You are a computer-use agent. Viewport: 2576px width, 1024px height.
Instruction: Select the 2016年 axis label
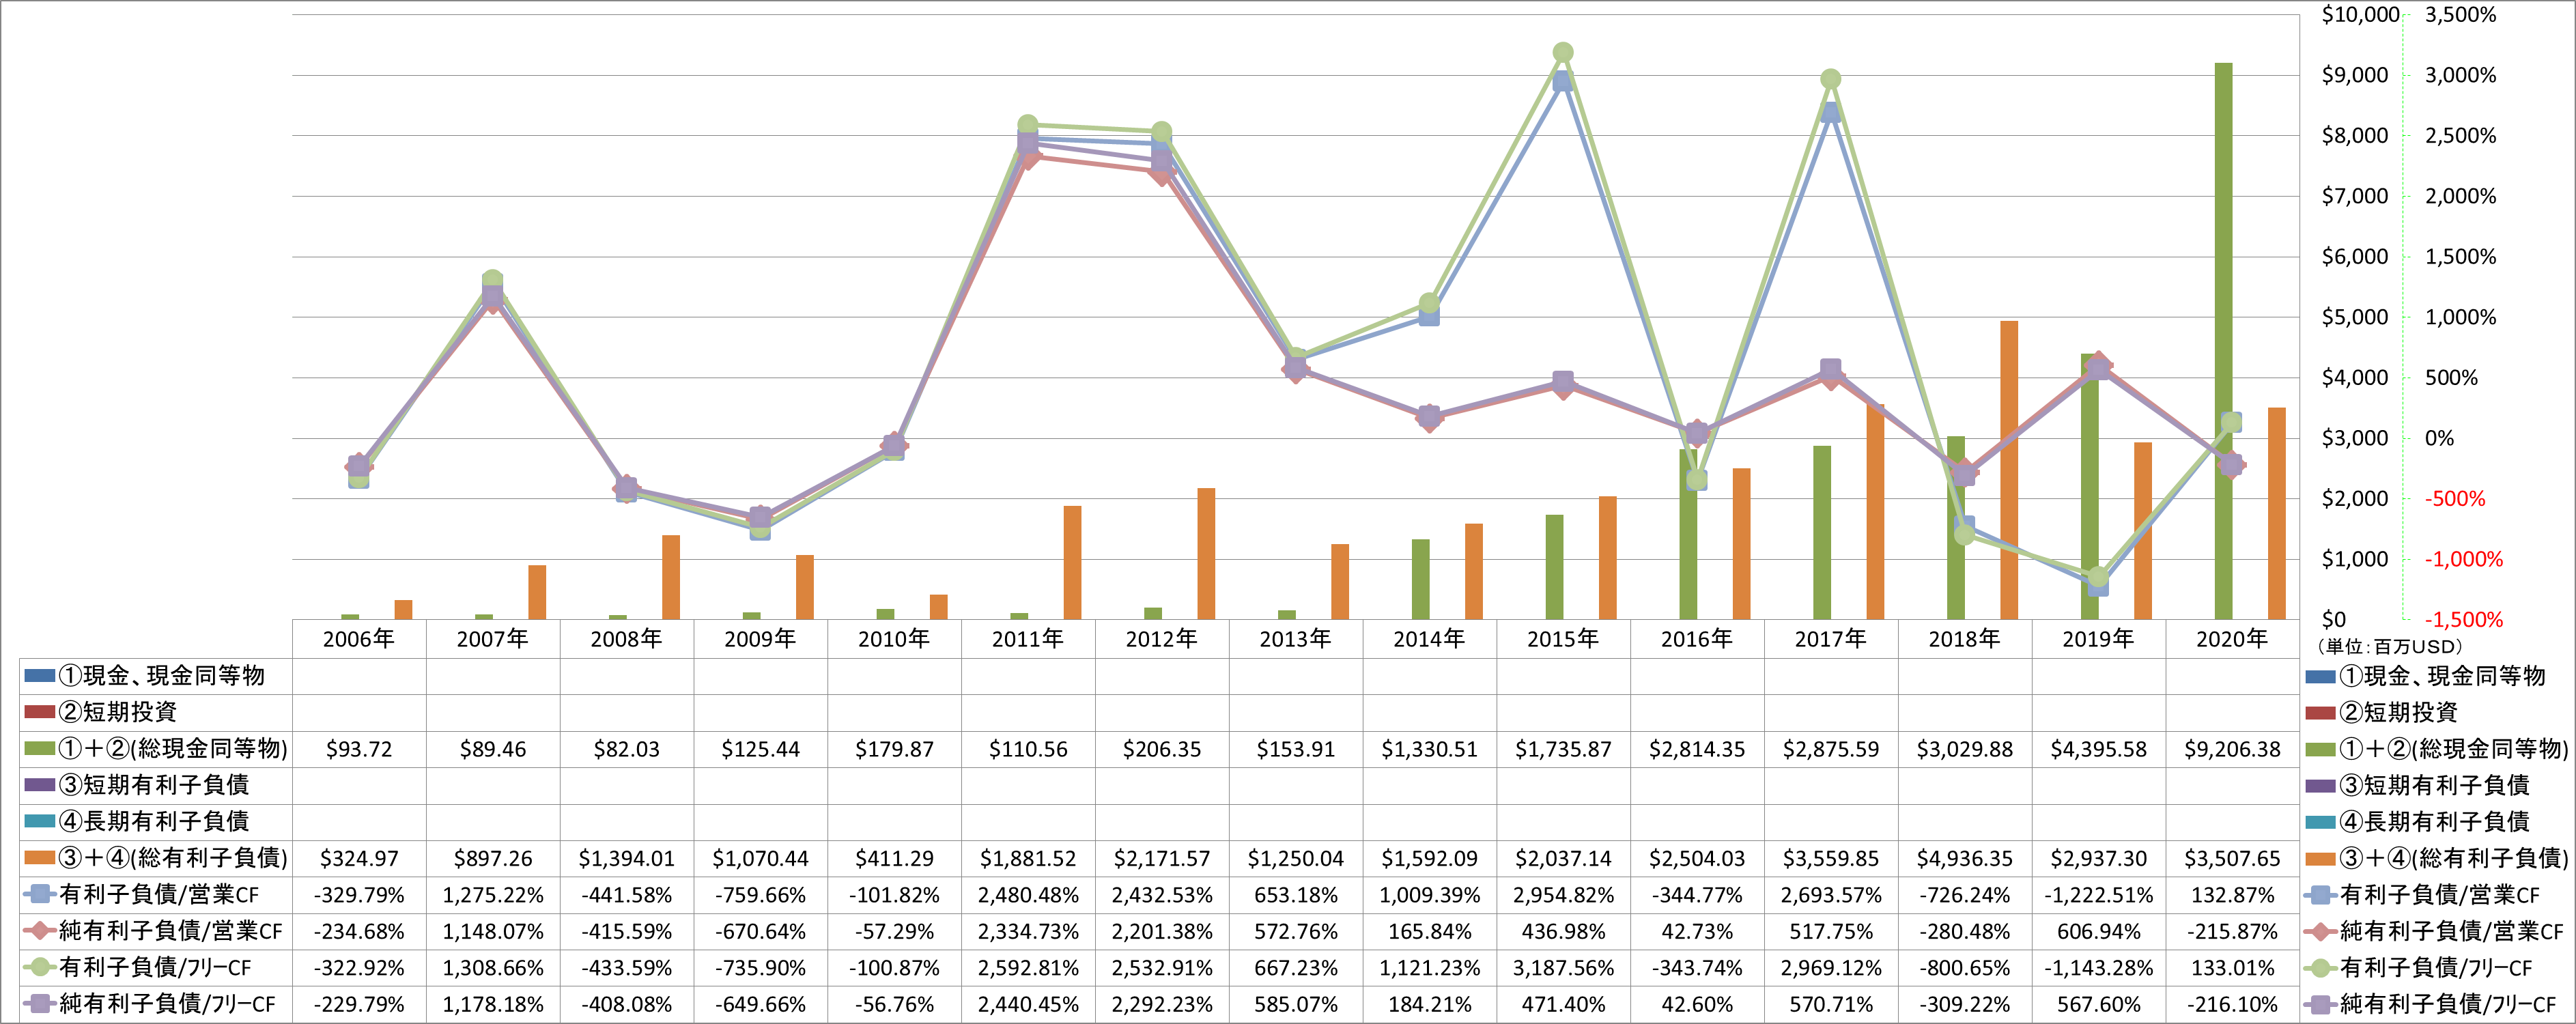coord(1697,639)
